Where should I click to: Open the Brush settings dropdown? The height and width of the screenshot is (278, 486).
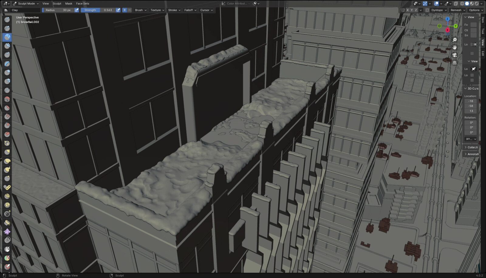[x=141, y=10]
